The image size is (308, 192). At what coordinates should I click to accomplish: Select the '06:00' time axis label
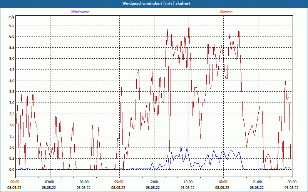[x=85, y=182]
